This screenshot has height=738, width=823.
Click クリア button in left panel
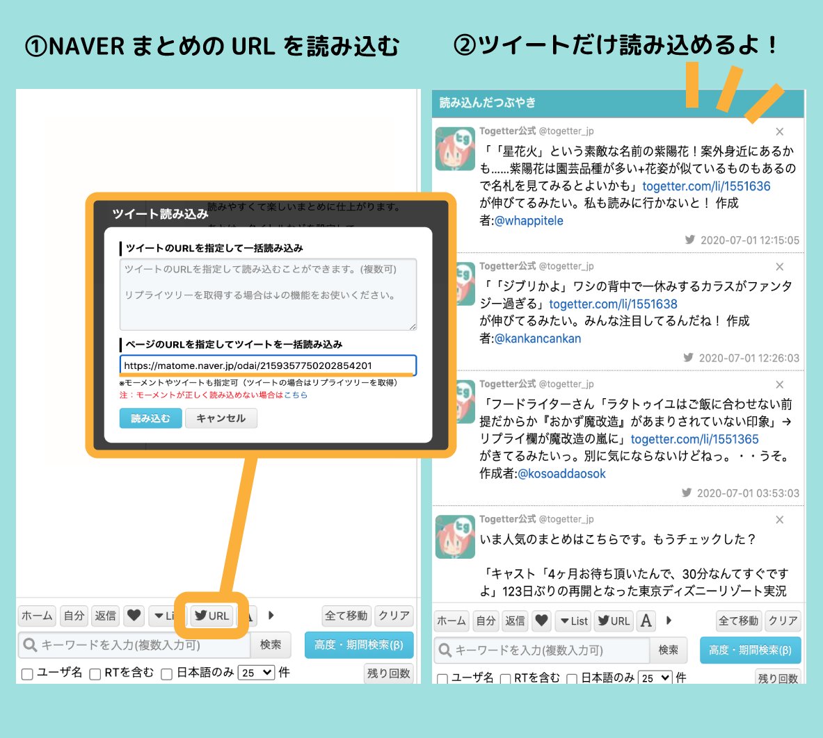coord(394,616)
